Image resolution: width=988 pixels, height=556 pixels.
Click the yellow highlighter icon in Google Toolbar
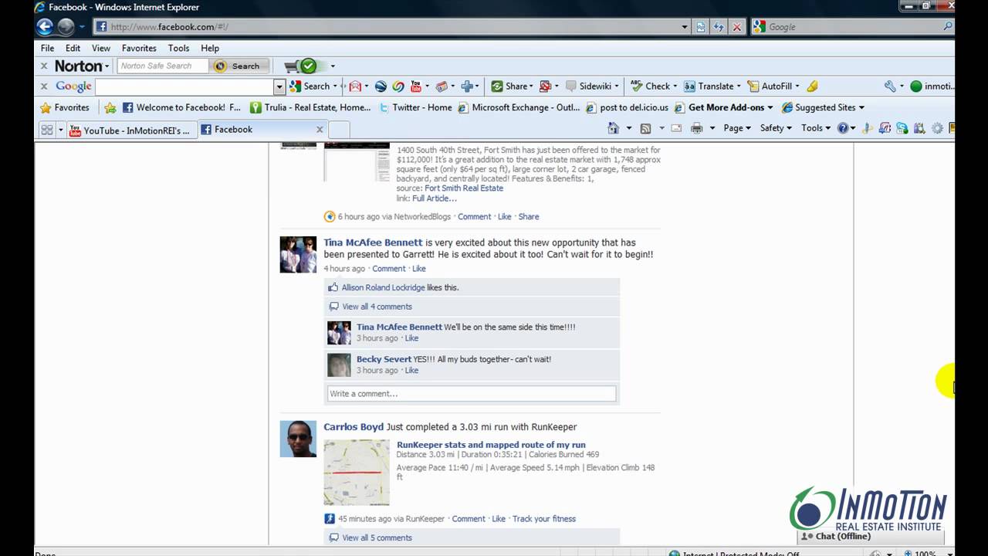pyautogui.click(x=813, y=86)
